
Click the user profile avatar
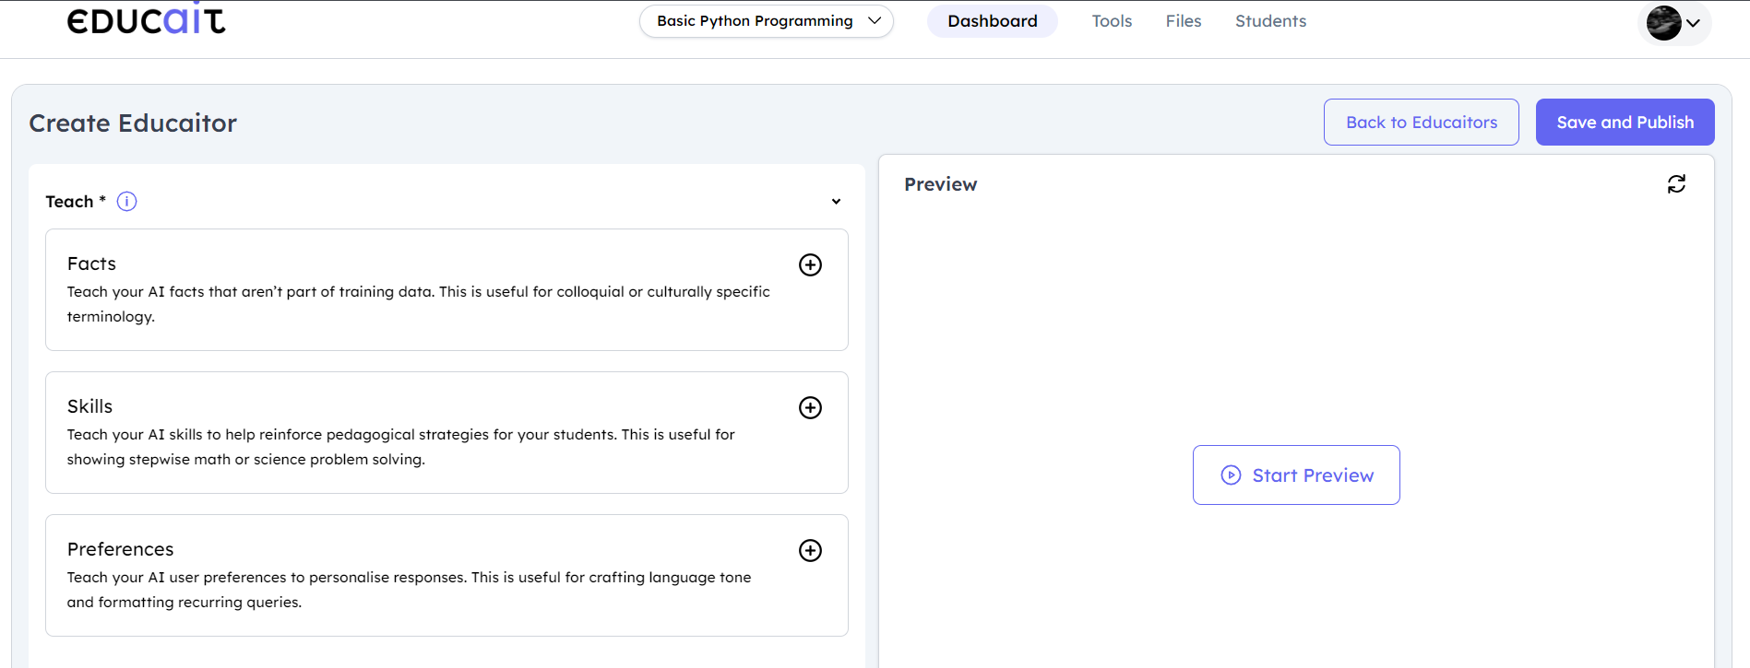pos(1663,23)
